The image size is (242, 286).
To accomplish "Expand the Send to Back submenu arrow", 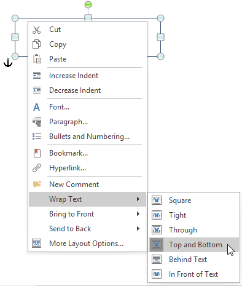I will pyautogui.click(x=138, y=229).
